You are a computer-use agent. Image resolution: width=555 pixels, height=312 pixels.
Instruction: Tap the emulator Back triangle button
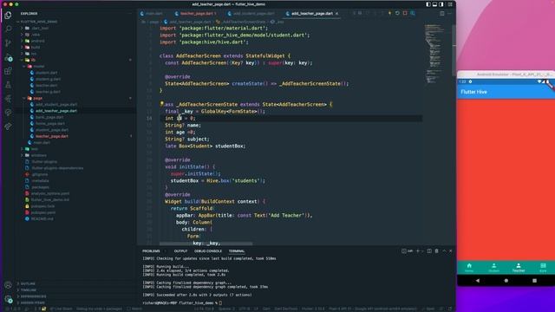(478, 280)
